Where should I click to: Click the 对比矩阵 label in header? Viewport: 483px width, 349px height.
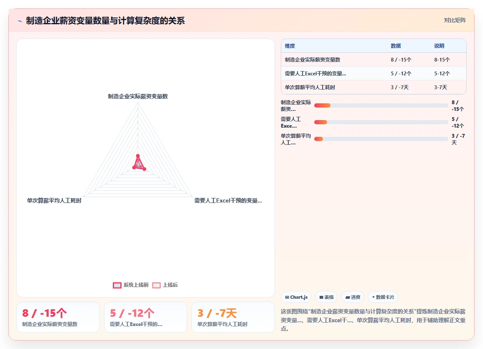point(455,21)
